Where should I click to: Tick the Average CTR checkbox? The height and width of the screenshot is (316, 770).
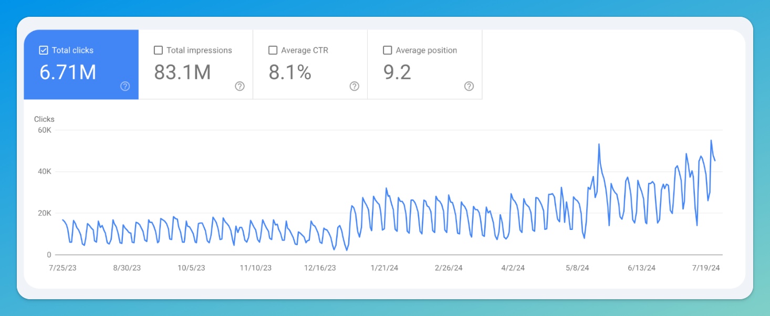coord(273,50)
